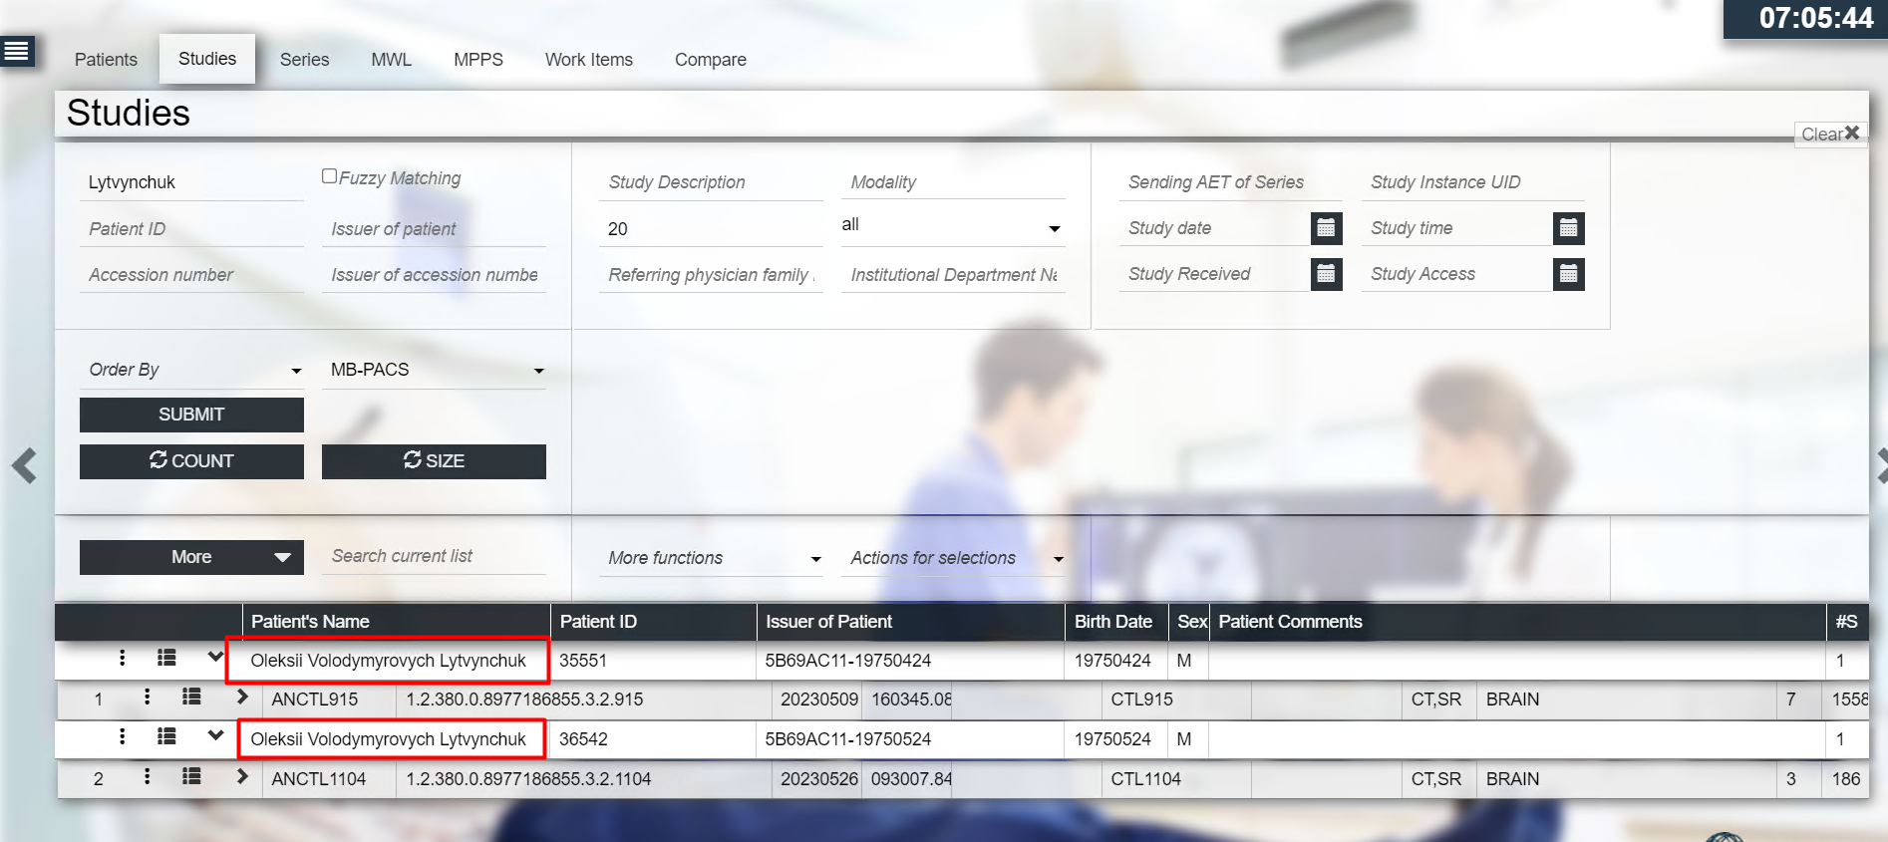1888x842 pixels.
Task: Open the Study Access calendar icon
Action: (x=1567, y=274)
